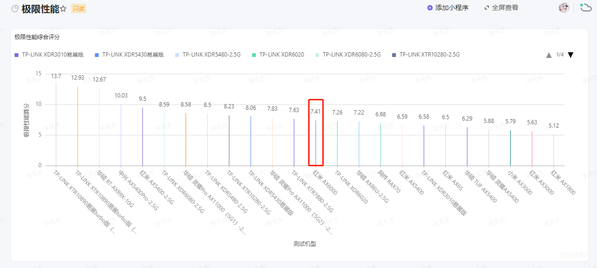Click the green swatch of XDR6020 legend
The image size is (597, 268).
(254, 55)
